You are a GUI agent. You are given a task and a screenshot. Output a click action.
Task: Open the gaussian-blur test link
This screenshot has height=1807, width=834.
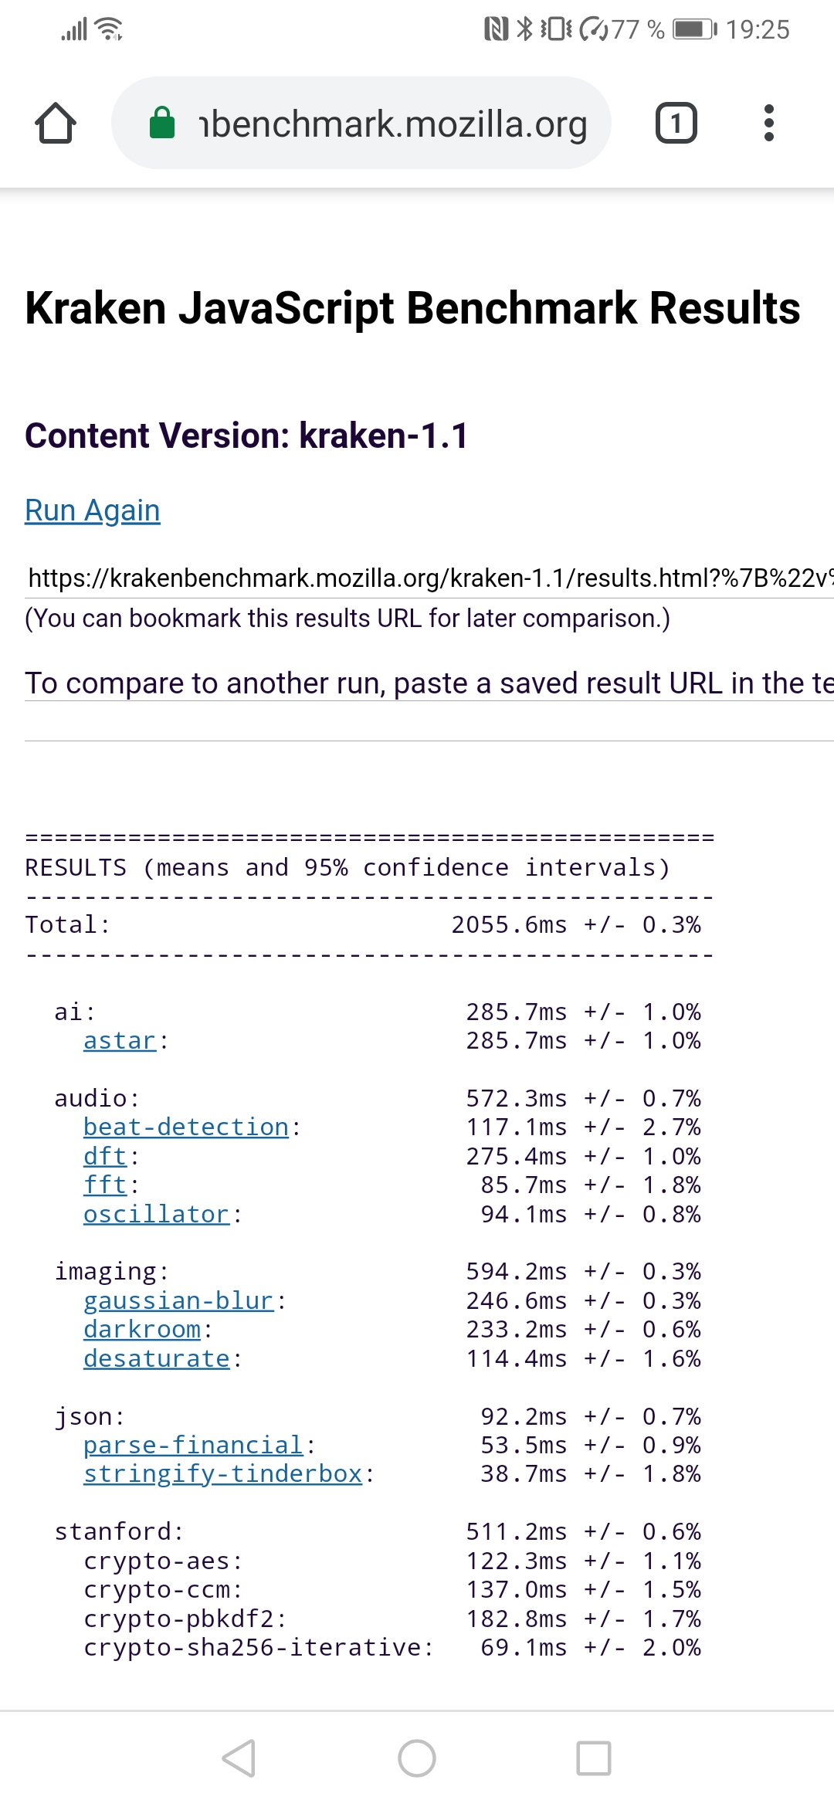(x=178, y=1301)
